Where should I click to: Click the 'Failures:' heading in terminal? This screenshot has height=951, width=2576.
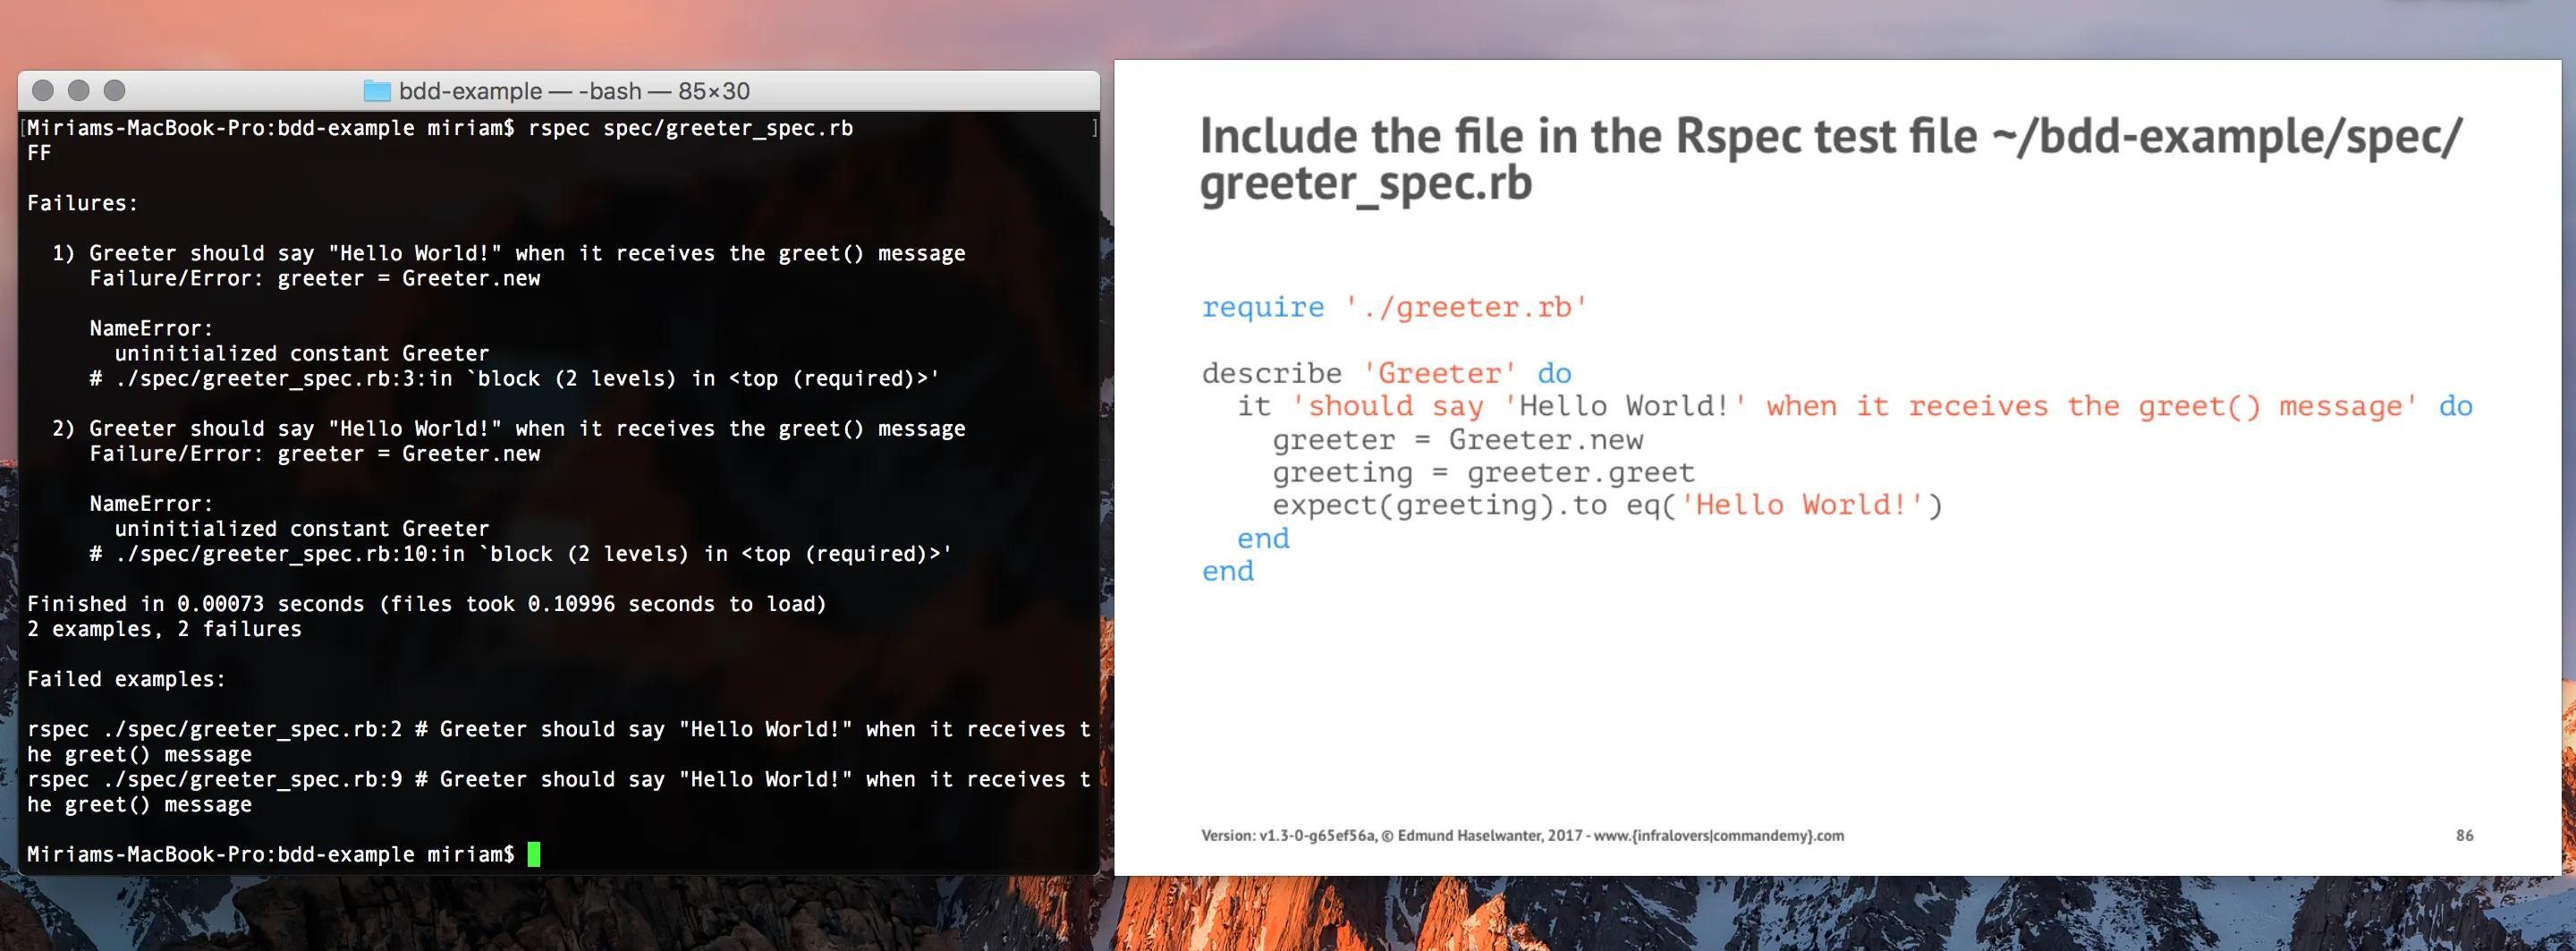click(x=82, y=203)
